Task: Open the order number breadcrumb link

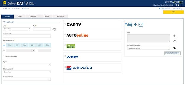Action: coord(16,9)
